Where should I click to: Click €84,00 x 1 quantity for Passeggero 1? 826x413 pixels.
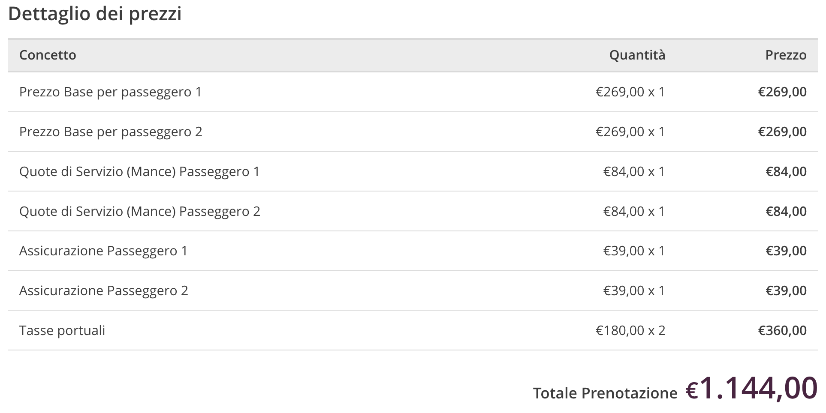point(633,172)
